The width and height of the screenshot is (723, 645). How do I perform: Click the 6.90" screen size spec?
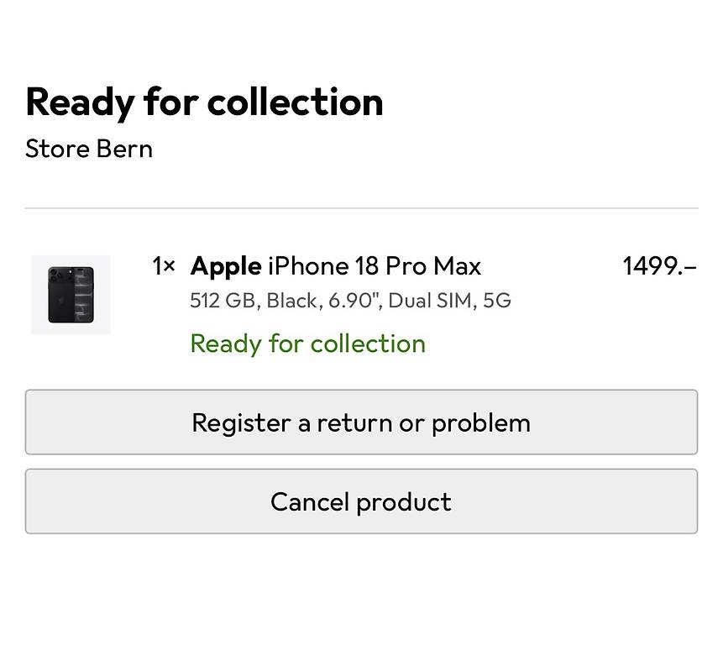coord(353,301)
